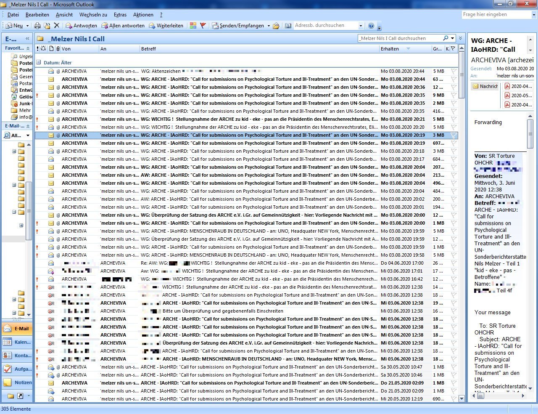Open the address book icon

288,26
